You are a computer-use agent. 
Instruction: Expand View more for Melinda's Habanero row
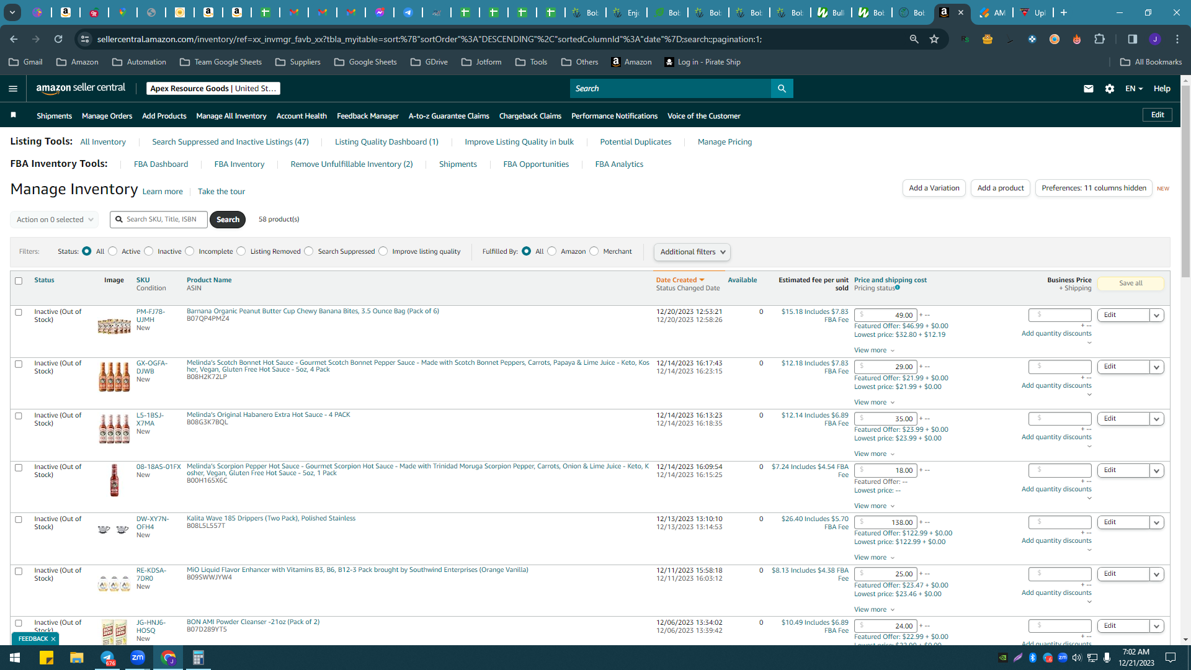coord(875,454)
